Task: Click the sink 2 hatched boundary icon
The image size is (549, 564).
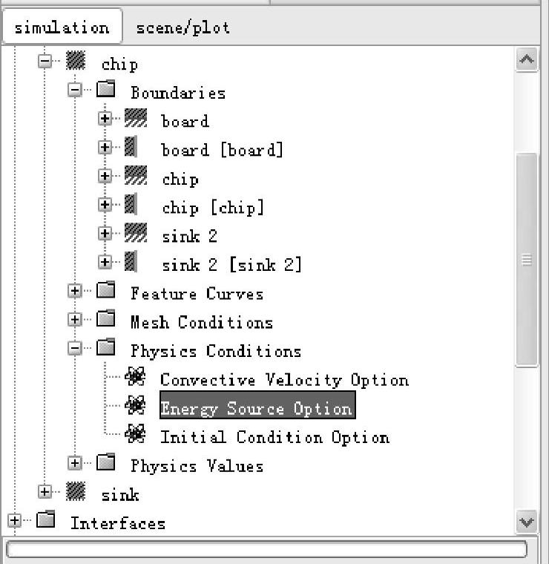Action: (x=136, y=233)
